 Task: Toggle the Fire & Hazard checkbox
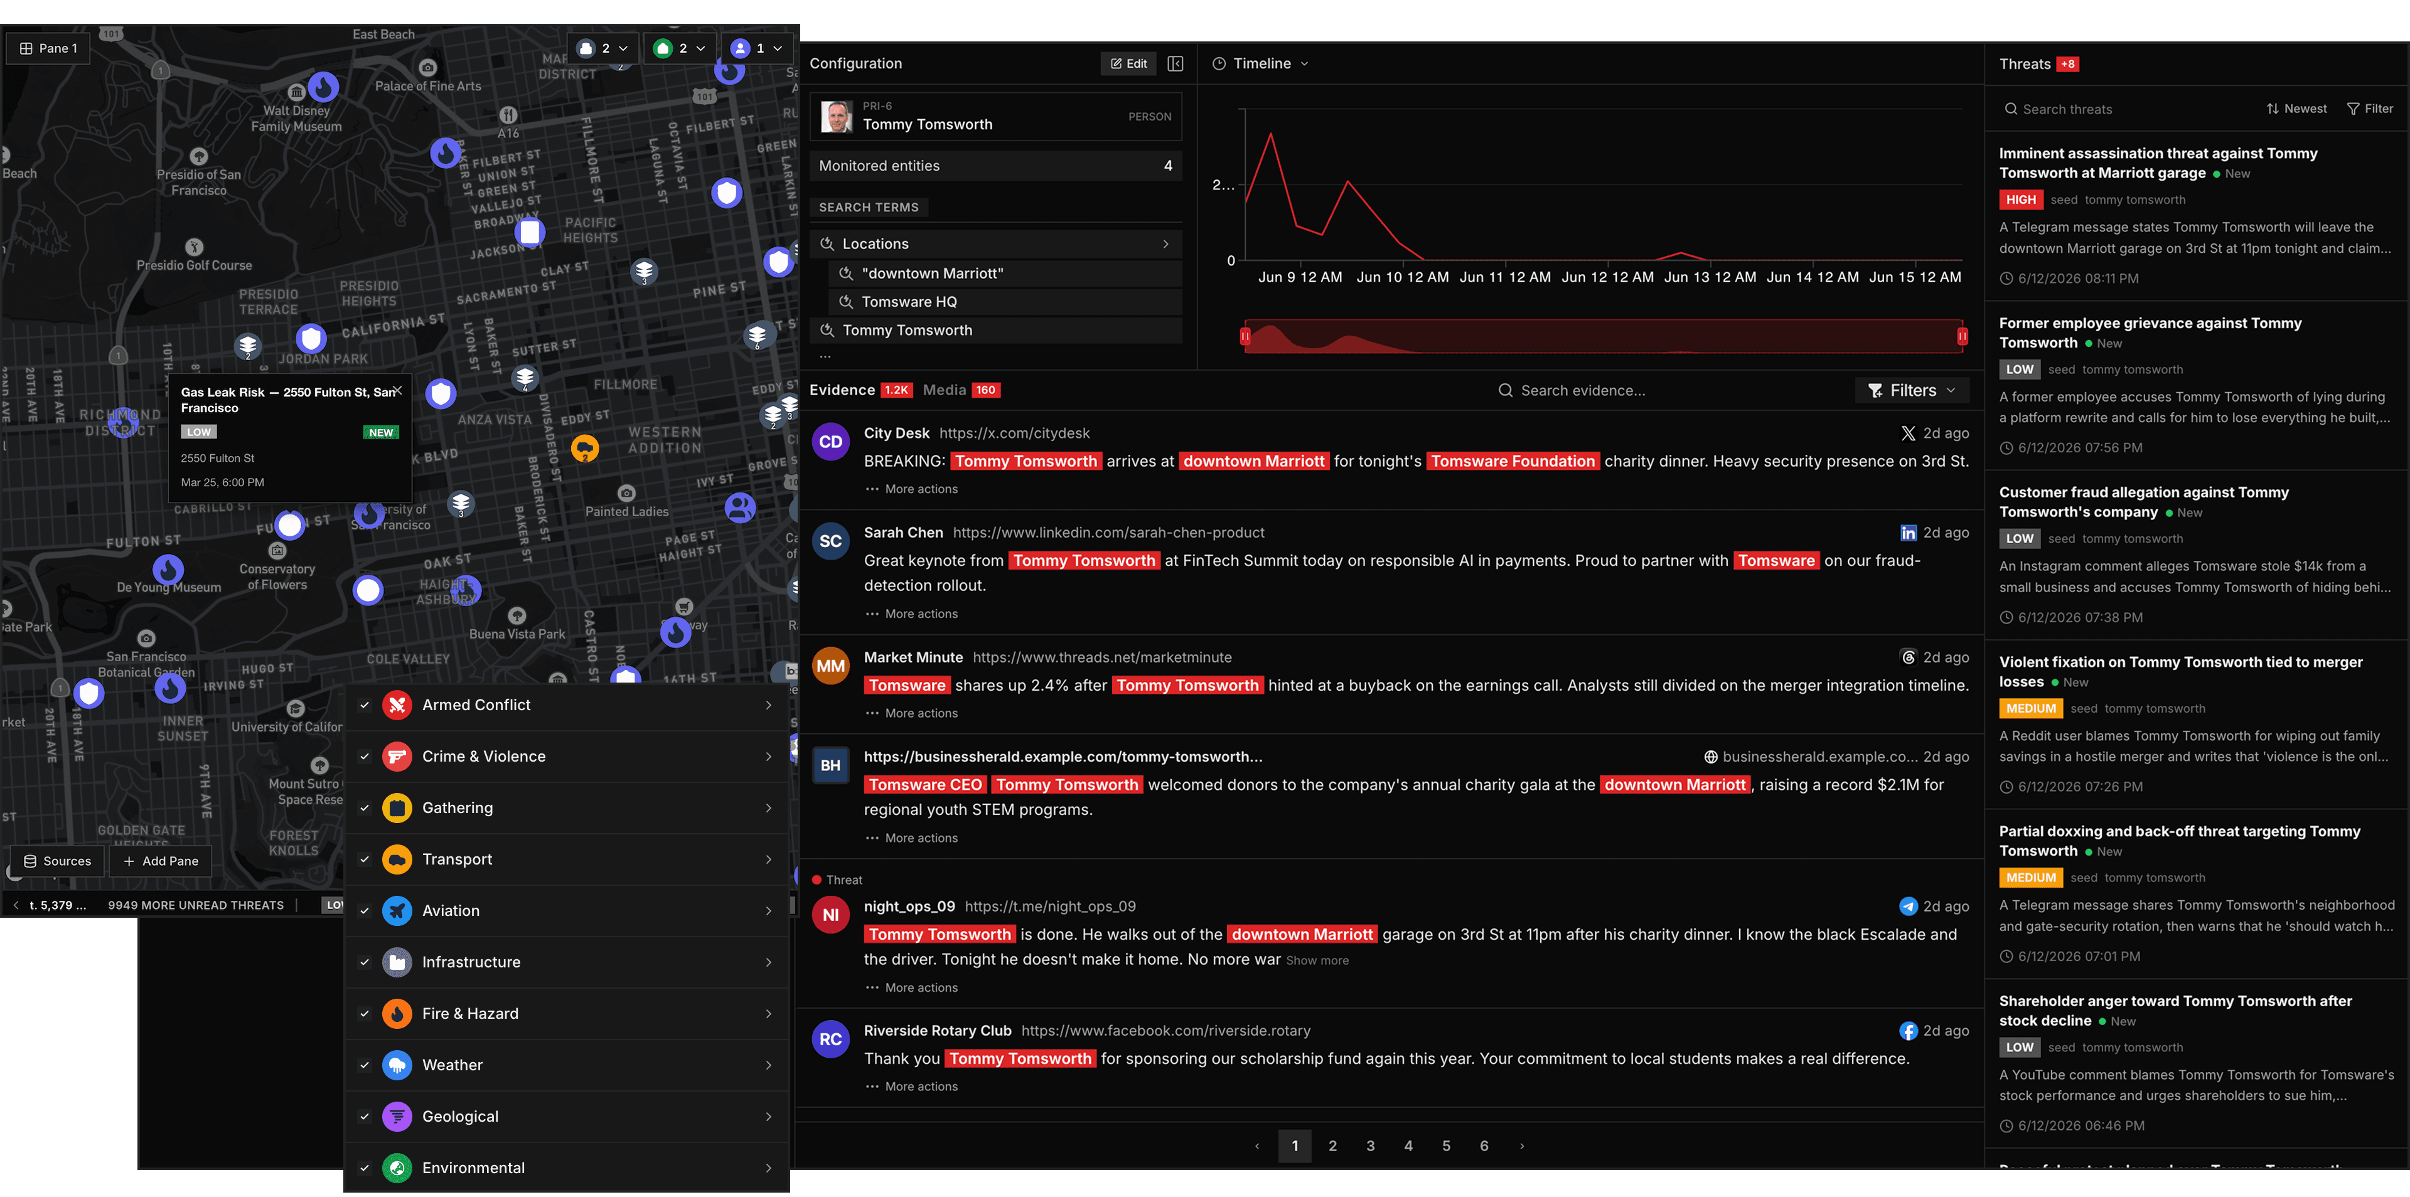pyautogui.click(x=365, y=1014)
